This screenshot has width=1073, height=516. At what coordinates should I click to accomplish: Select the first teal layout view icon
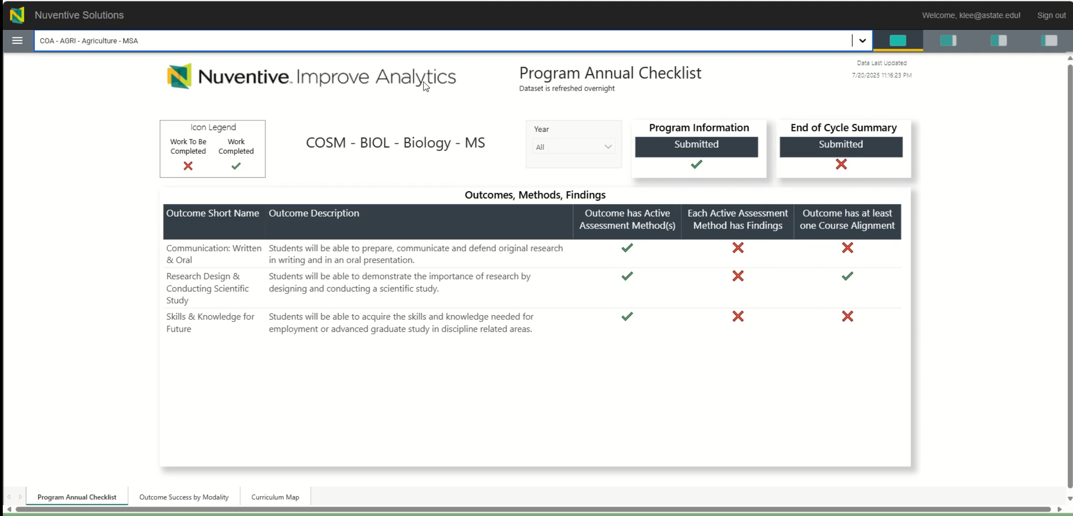(898, 40)
